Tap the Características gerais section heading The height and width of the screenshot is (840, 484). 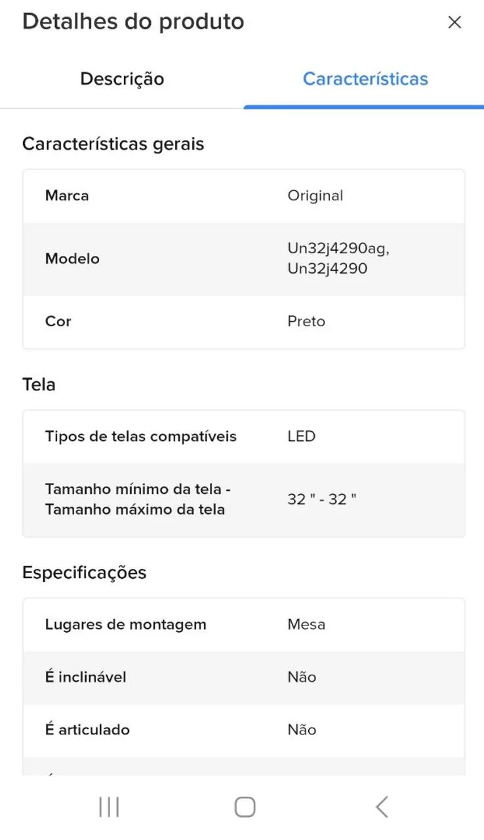tap(113, 144)
